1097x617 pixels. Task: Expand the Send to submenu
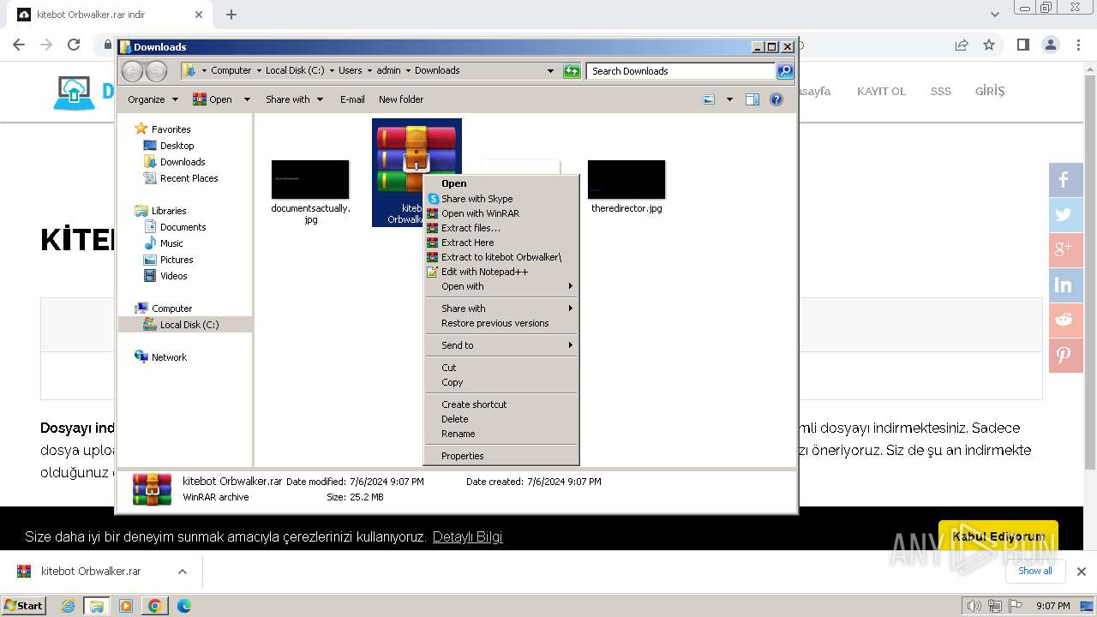tap(502, 345)
